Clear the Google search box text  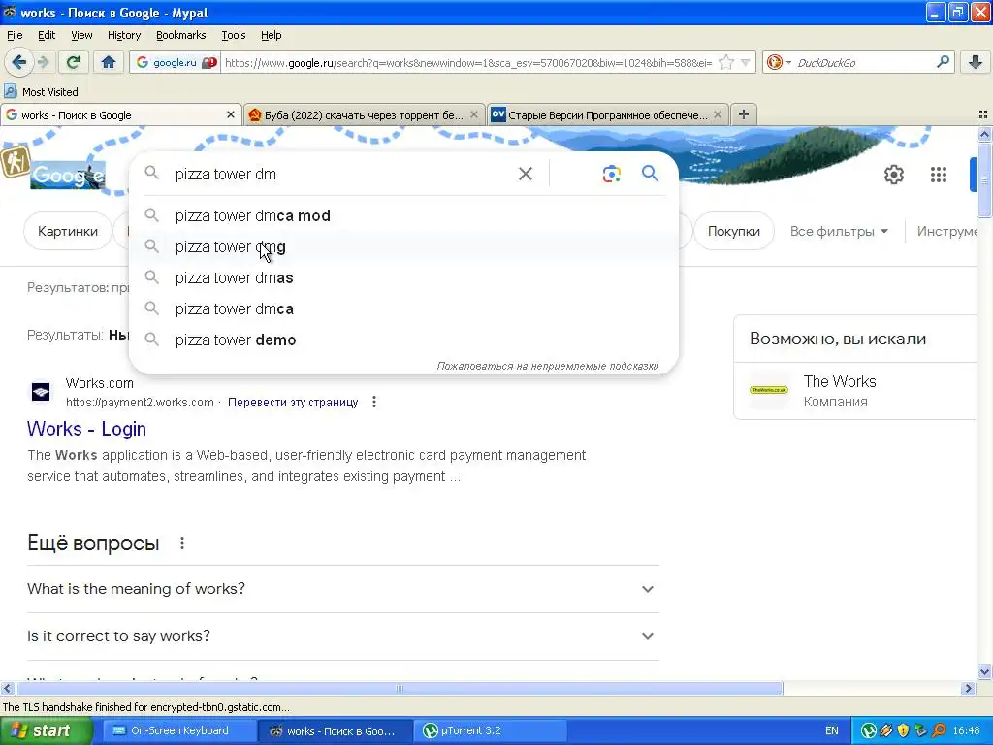tap(525, 174)
